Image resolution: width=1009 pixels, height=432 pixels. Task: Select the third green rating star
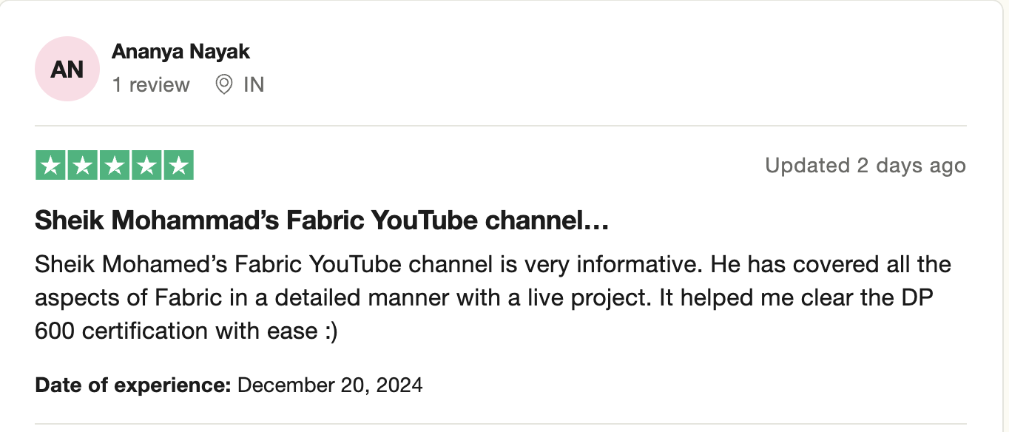115,165
